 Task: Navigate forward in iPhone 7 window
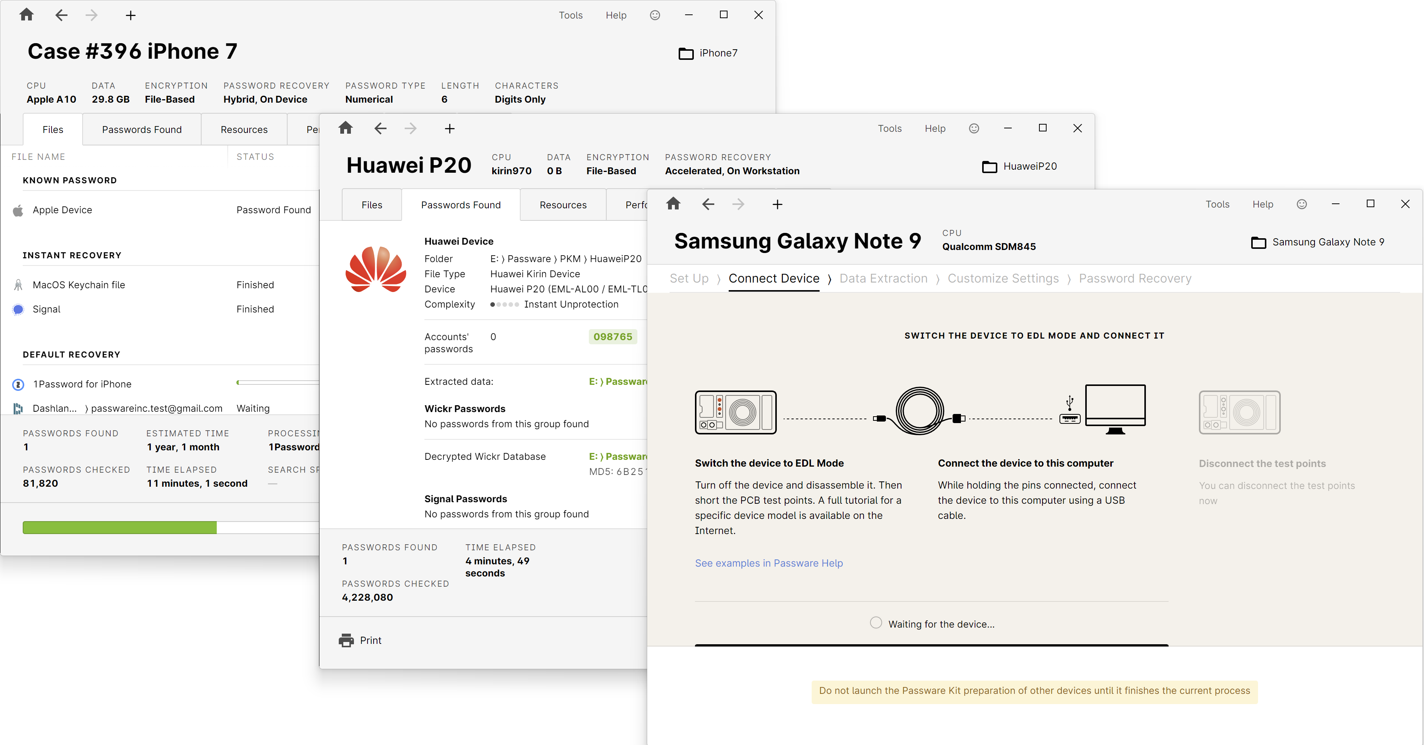click(x=92, y=15)
